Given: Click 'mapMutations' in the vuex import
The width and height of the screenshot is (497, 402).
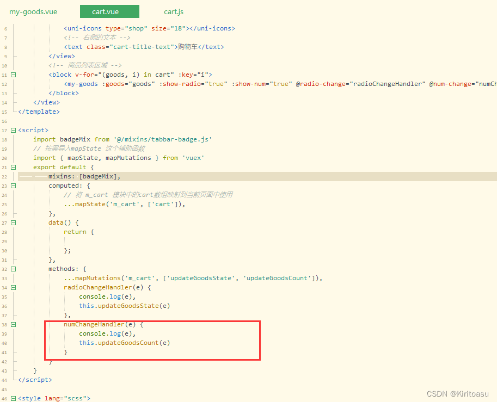Looking at the screenshot, I should (x=128, y=158).
